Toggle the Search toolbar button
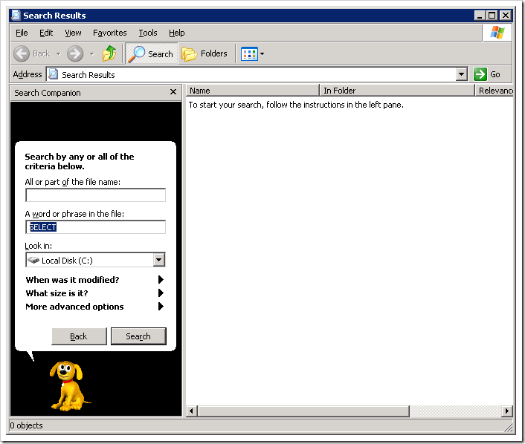Screen dimensions: 525x444 (152, 53)
